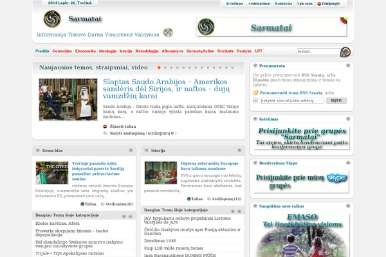Close the Genocidas panel with its X icon
Viewport: 386px width, 257px height.
coord(131,150)
